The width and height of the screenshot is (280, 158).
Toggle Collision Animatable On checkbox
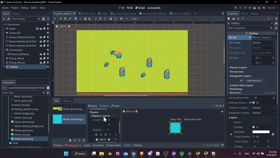pyautogui.click(x=253, y=103)
